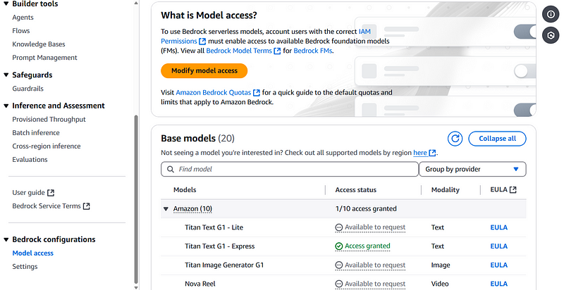This screenshot has height=290, width=564.
Task: Click 'Available to request' for Titan Text Lite
Action: click(x=375, y=227)
